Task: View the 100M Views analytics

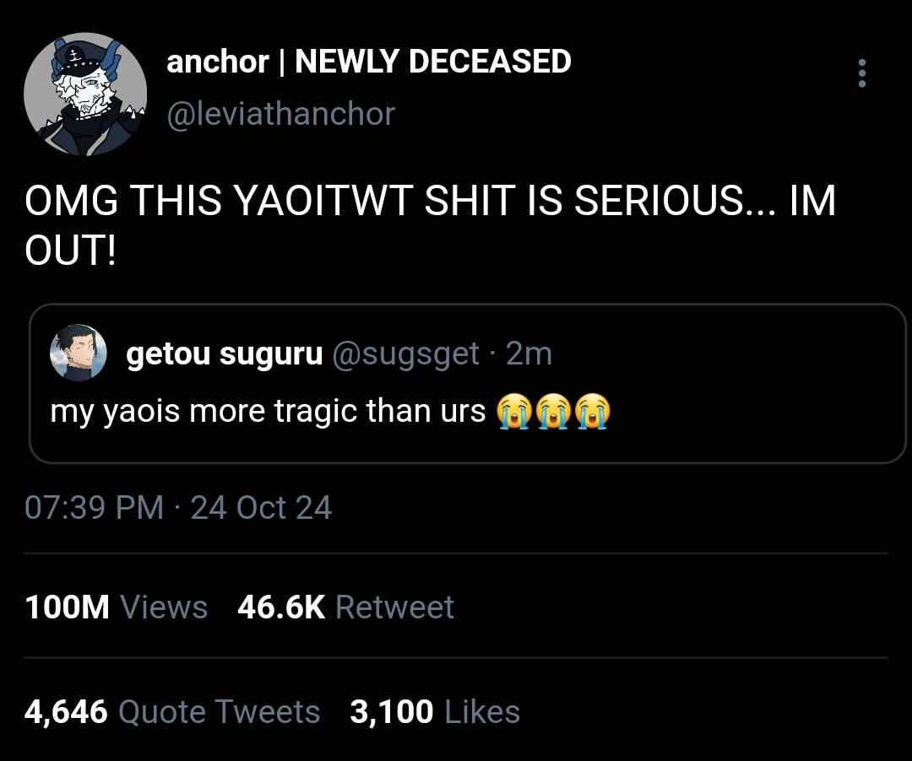Action: (117, 607)
